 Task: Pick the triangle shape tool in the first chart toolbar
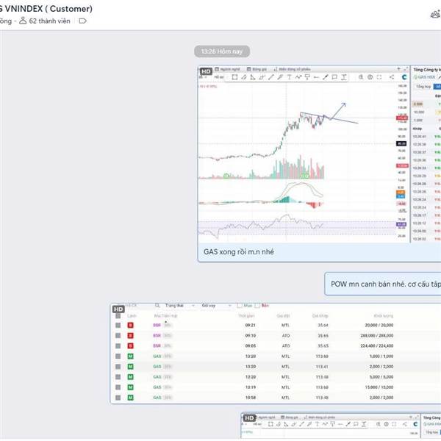tap(253, 77)
